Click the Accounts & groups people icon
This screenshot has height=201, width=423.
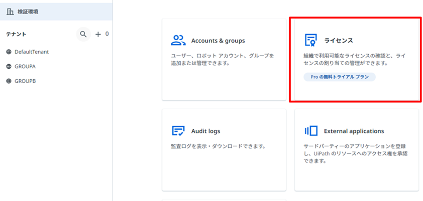[x=178, y=40]
